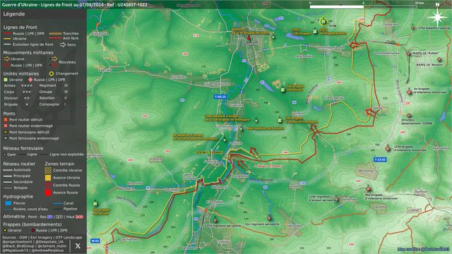
Task: Click the red 'Avance Russie' color swatch
Action: pyautogui.click(x=48, y=193)
